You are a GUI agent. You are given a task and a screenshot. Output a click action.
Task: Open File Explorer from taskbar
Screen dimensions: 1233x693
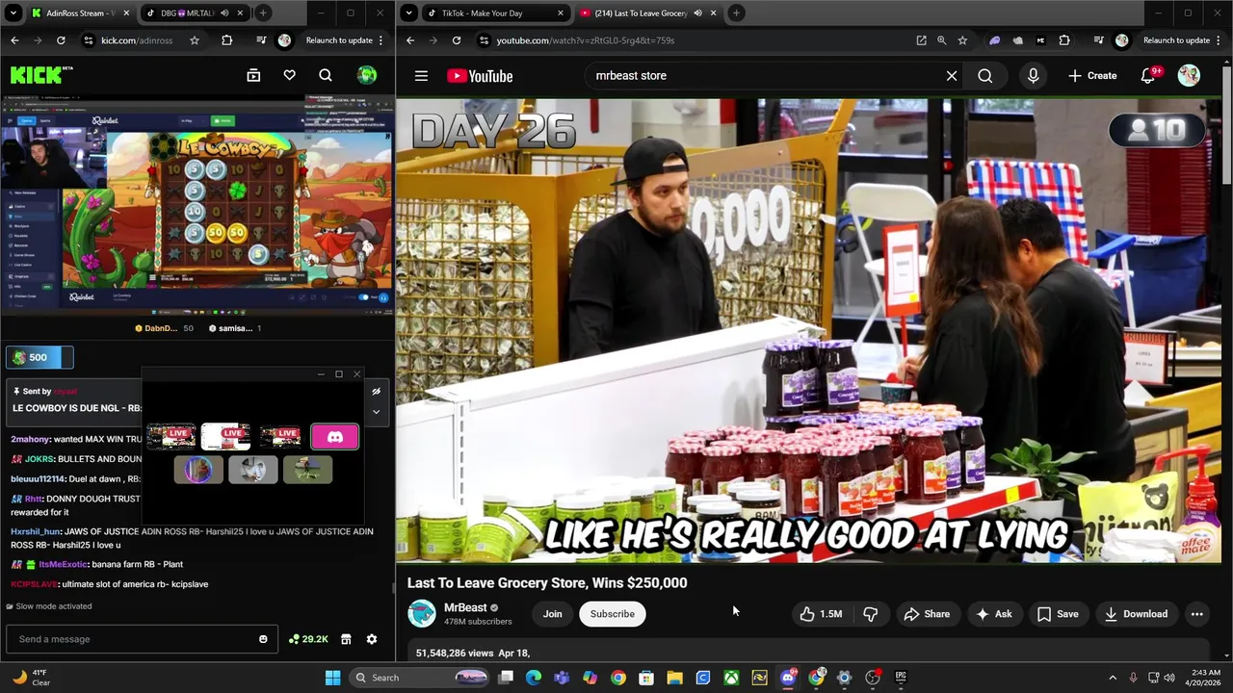[674, 678]
